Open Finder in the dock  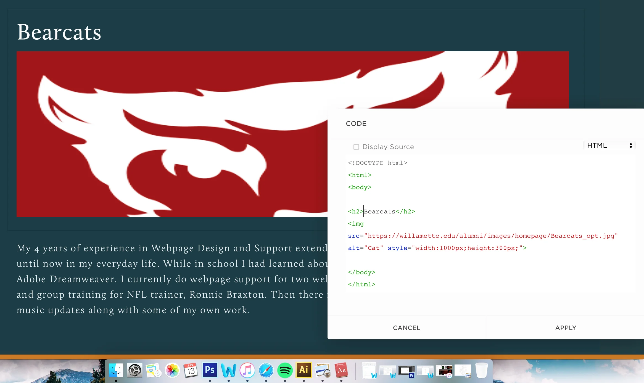tap(116, 370)
